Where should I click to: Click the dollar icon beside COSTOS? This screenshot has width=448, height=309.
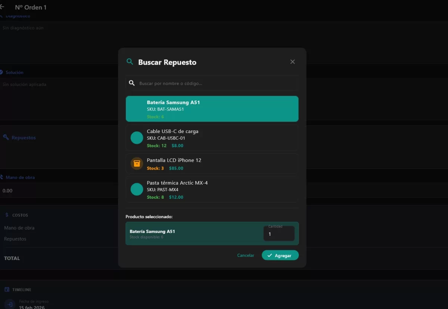click(7, 215)
